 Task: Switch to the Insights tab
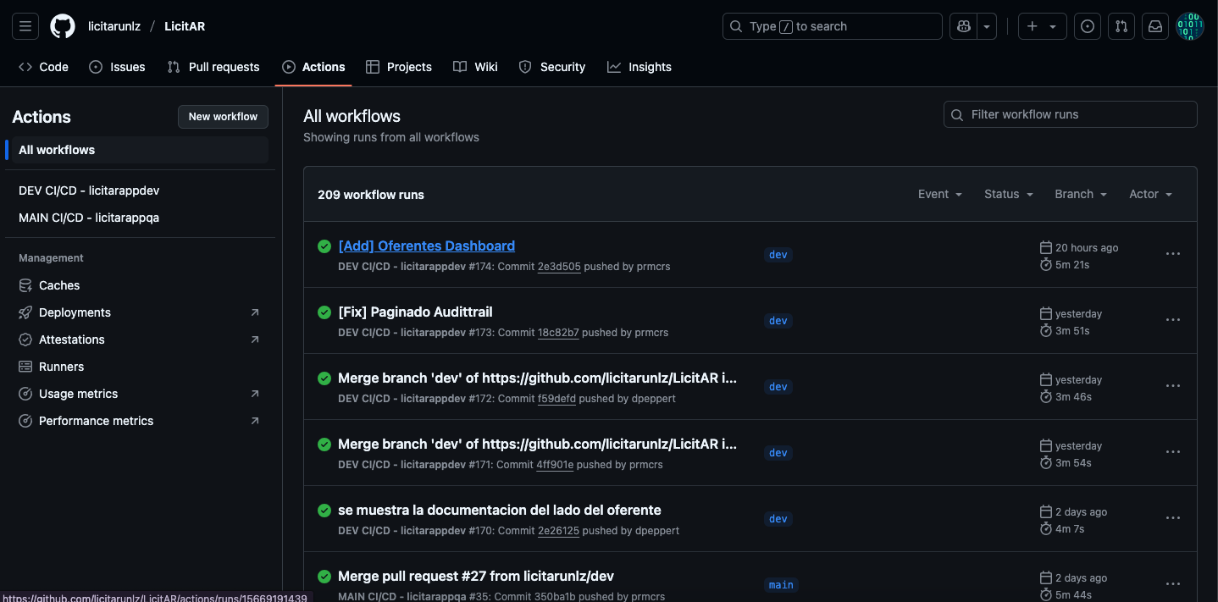(639, 67)
